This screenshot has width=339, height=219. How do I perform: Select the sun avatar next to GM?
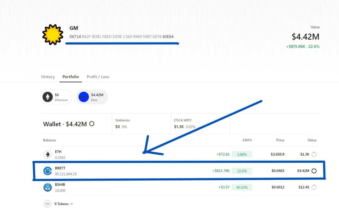coord(52,34)
